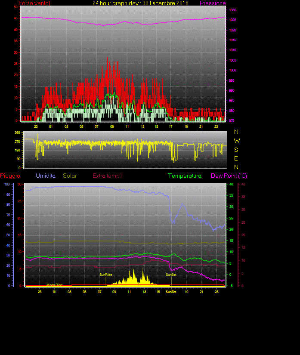300x355 pixels.
Task: Click the 'Dew Point (°C)' legend label
Action: (229, 176)
